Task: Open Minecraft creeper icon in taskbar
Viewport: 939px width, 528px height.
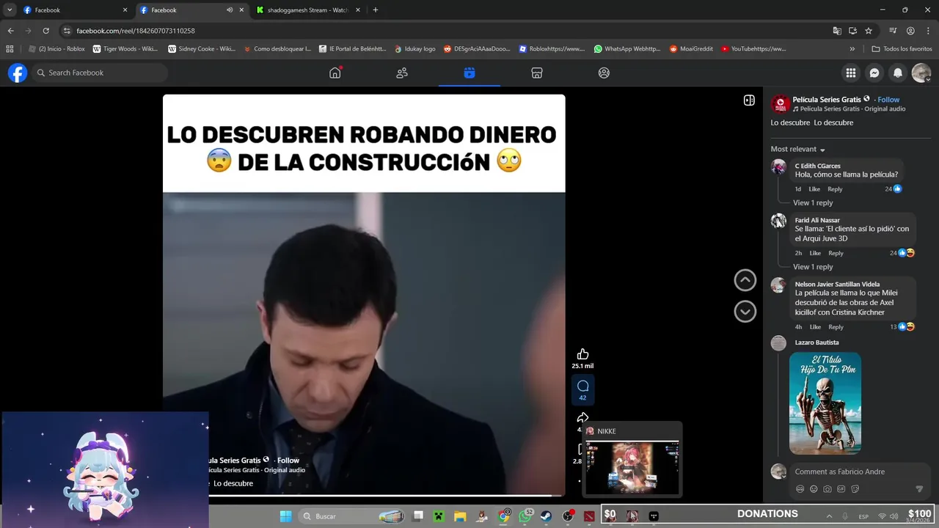Action: (439, 516)
